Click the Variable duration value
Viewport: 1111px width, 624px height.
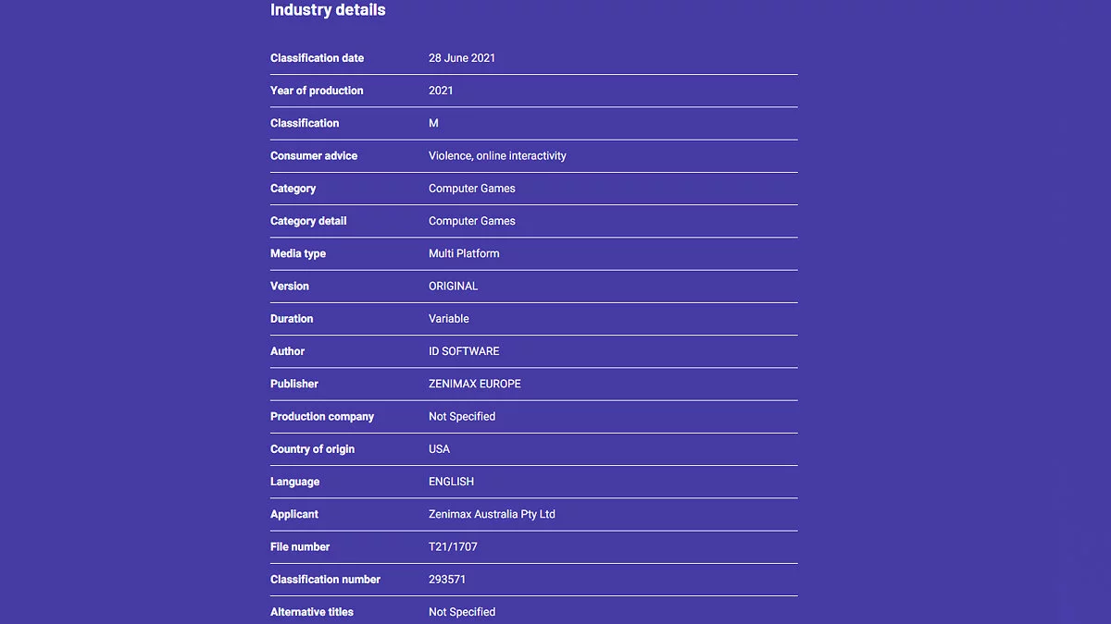pyautogui.click(x=449, y=319)
